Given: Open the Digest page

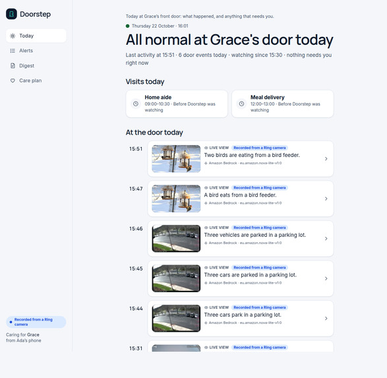Looking at the screenshot, I should click(x=36, y=66).
